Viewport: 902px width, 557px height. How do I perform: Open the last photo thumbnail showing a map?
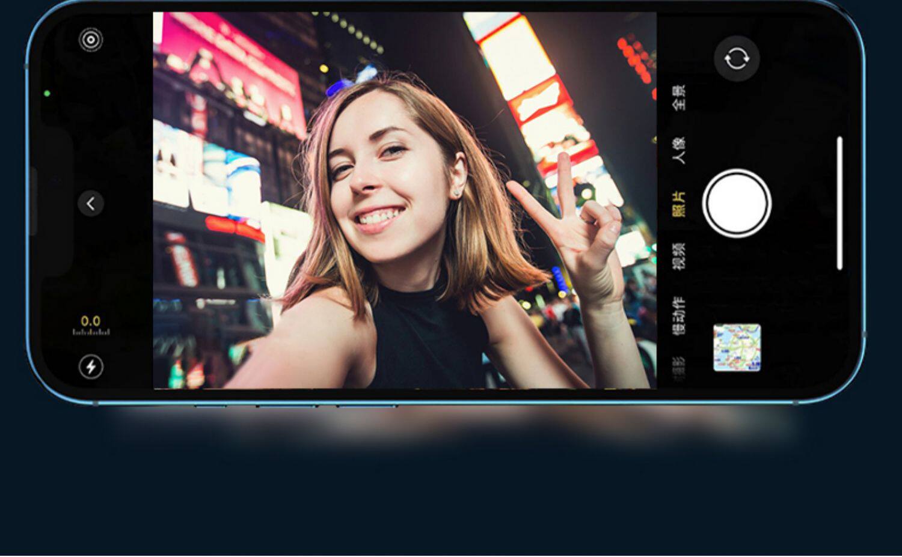(x=737, y=347)
